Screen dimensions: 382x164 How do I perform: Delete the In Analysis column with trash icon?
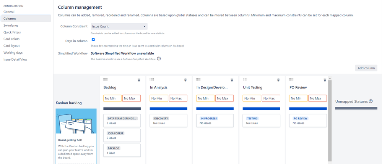(x=185, y=80)
